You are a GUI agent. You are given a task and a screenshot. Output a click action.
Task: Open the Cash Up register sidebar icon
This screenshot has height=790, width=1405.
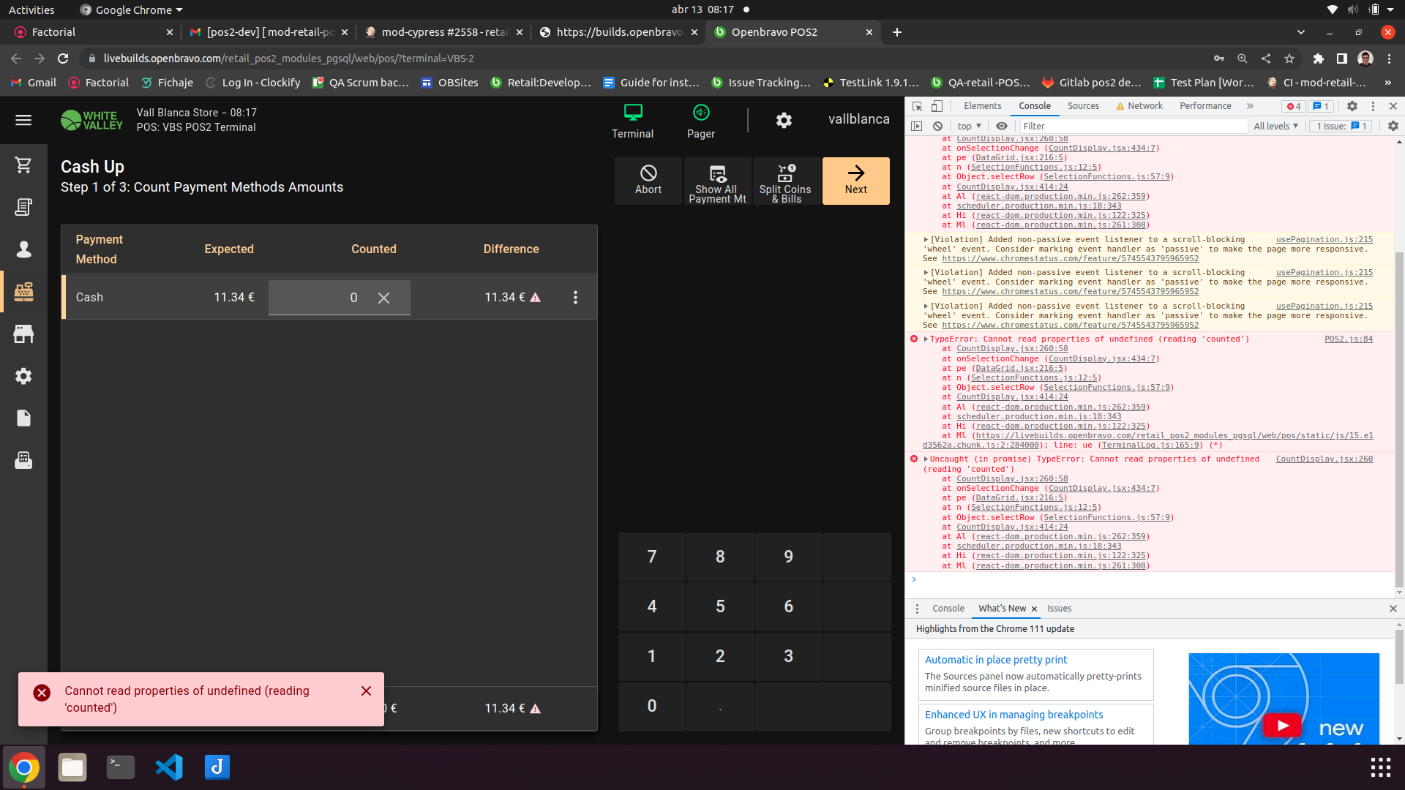(23, 292)
